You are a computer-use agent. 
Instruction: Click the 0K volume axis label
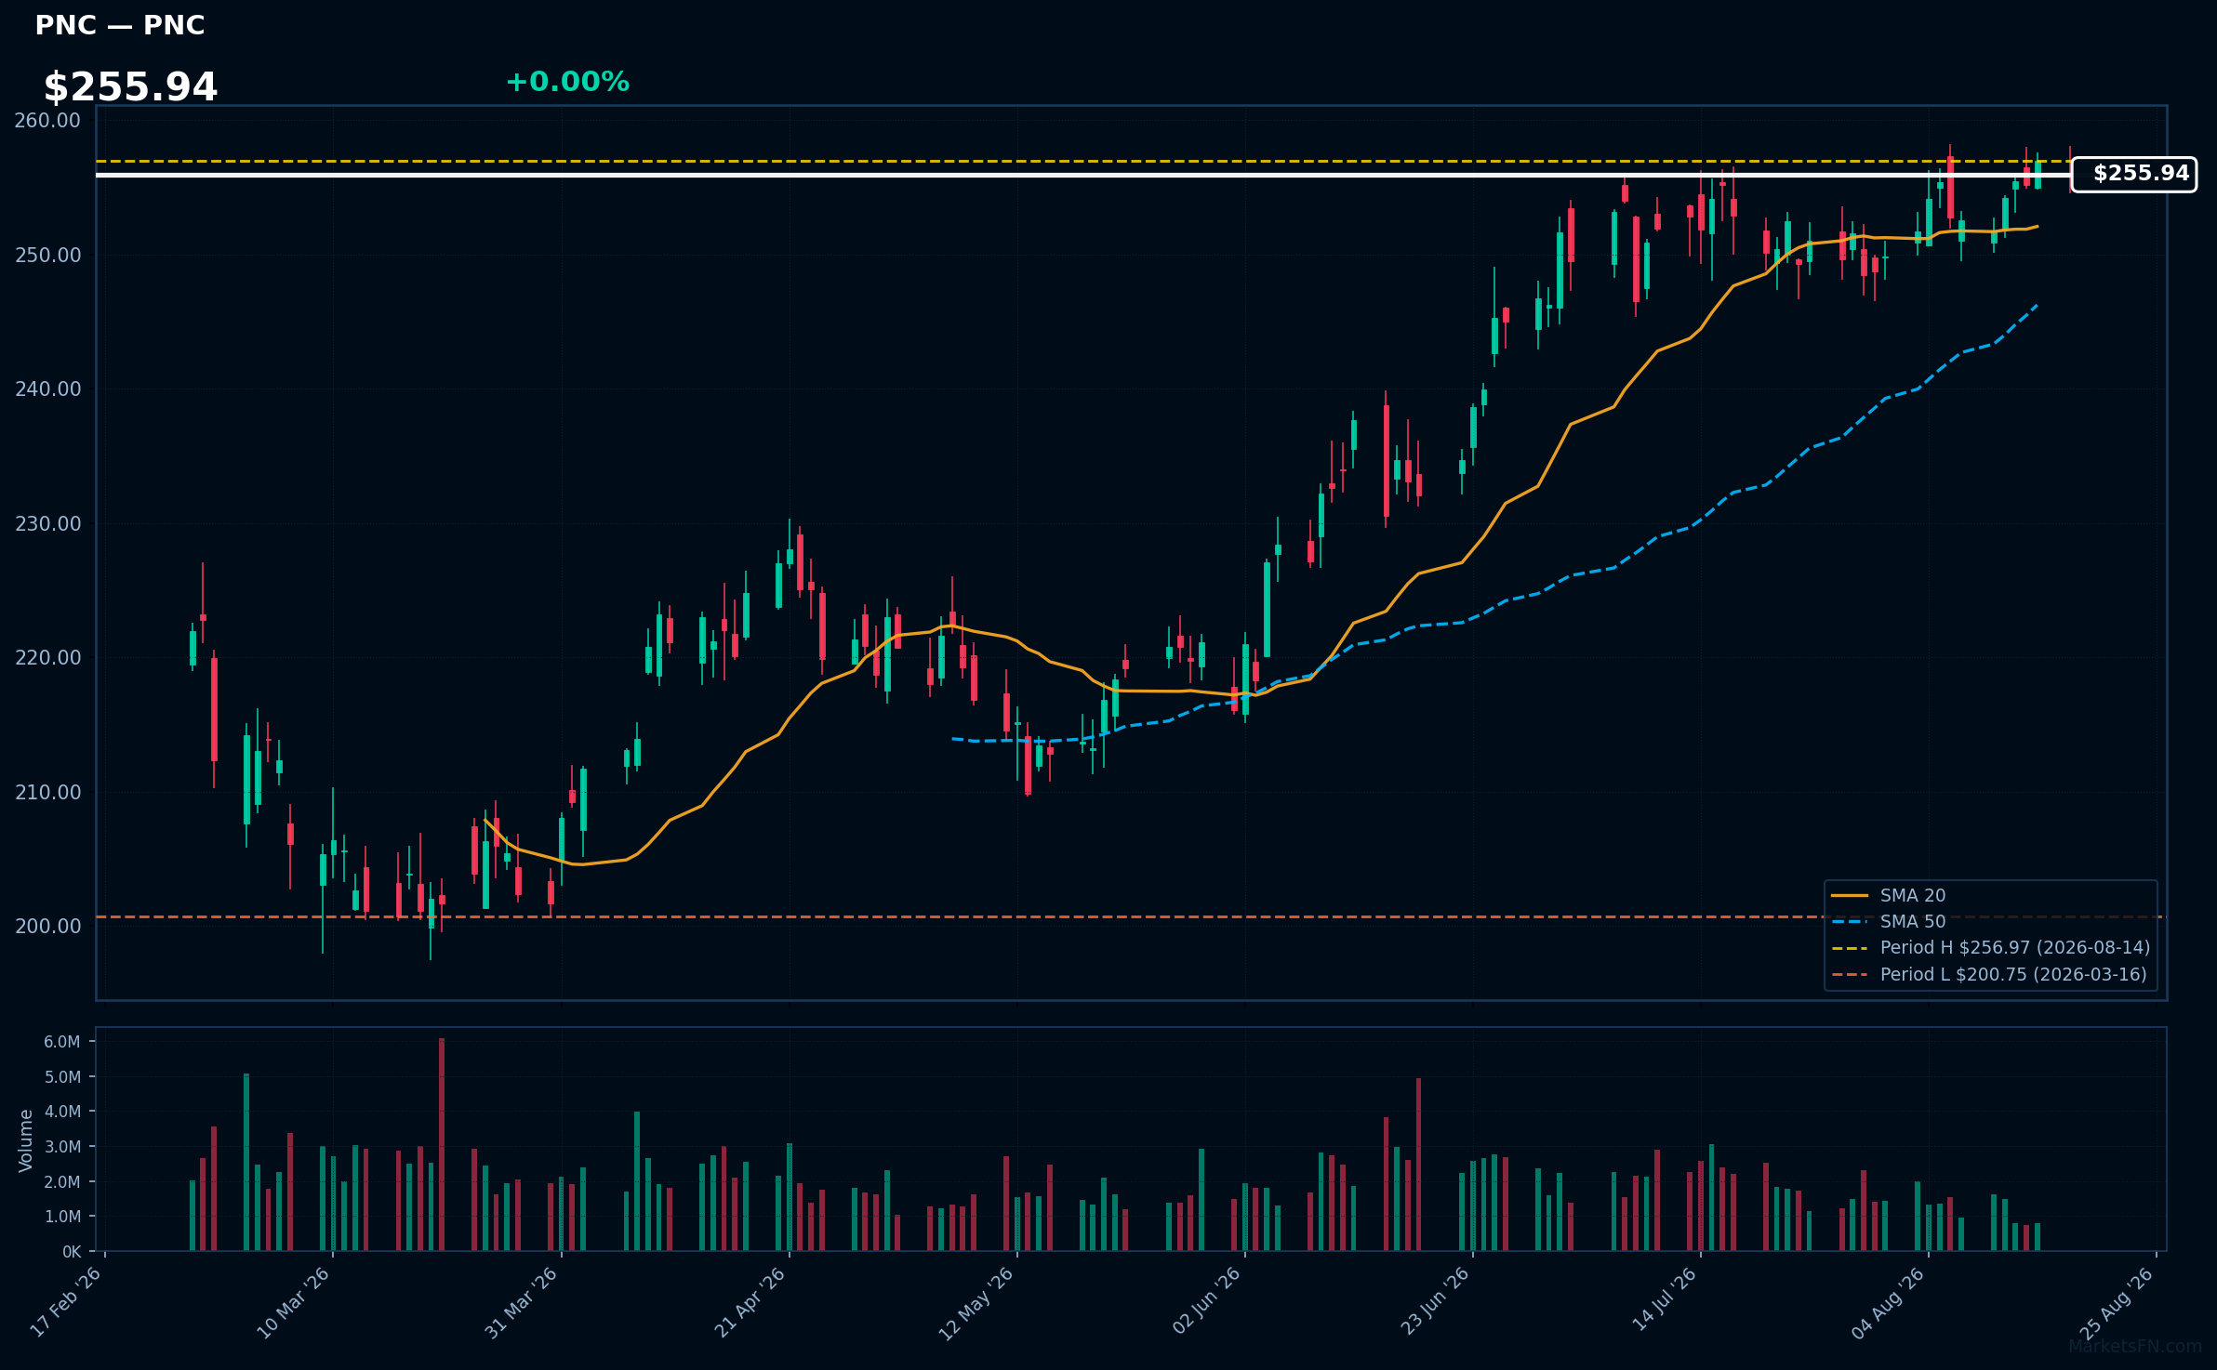pos(72,1252)
